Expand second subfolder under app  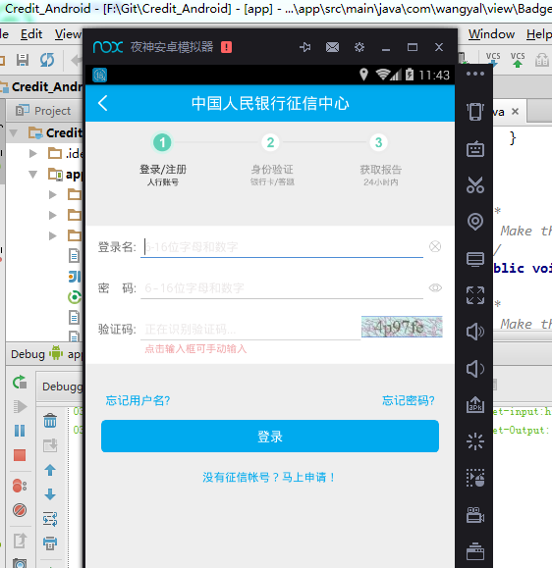point(53,215)
